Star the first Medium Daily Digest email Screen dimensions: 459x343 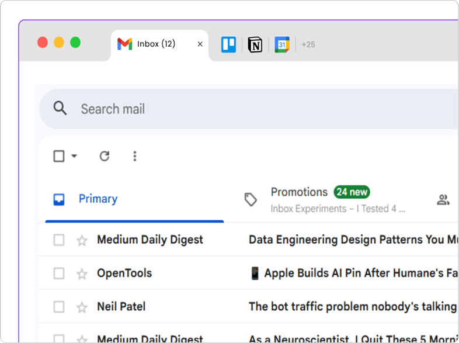pos(82,240)
